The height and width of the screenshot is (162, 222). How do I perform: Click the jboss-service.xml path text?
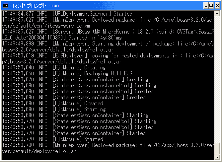click(47, 26)
